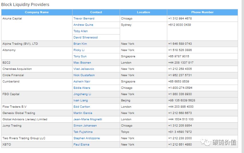
Task: Open Trevor Bernard contact link
Action: pyautogui.click(x=84, y=19)
